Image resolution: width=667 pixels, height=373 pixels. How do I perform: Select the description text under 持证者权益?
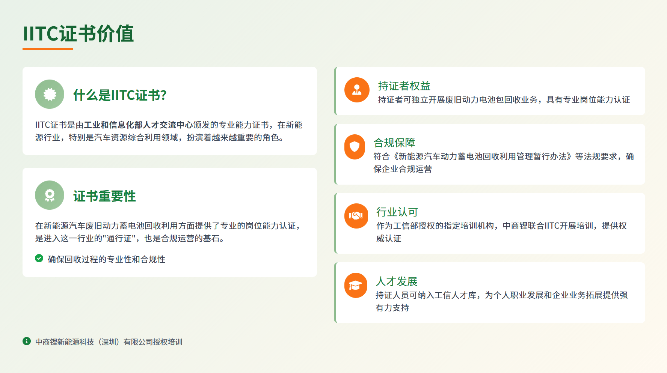(504, 100)
